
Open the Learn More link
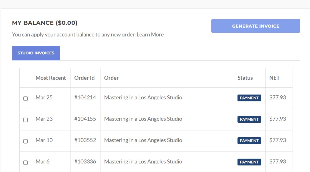150,35
